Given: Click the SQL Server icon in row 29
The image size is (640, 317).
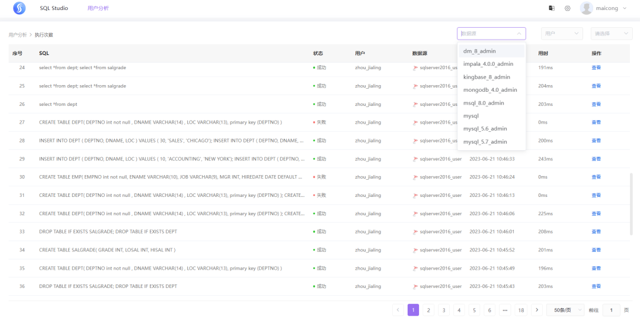Looking at the screenshot, I should (x=415, y=159).
